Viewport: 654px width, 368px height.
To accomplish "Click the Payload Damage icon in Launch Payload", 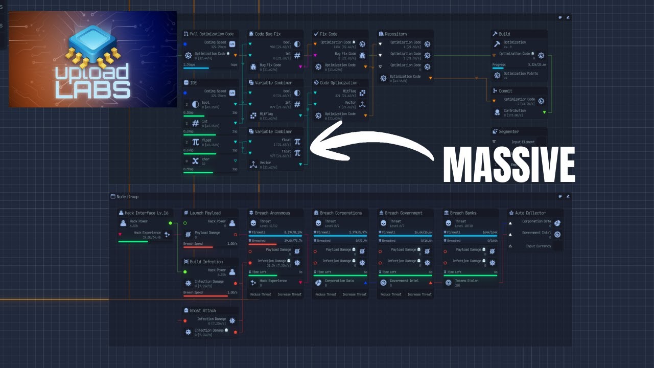I will (x=188, y=235).
